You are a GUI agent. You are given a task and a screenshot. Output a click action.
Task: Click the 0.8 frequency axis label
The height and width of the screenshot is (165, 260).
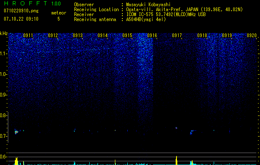click(x=3, y=115)
